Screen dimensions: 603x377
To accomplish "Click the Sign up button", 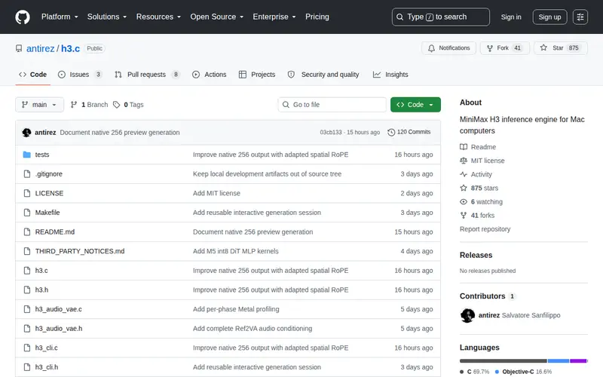I will coord(549,17).
